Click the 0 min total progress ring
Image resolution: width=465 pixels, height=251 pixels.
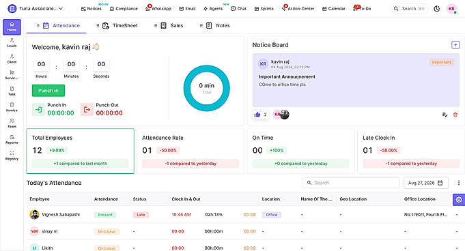click(x=207, y=88)
